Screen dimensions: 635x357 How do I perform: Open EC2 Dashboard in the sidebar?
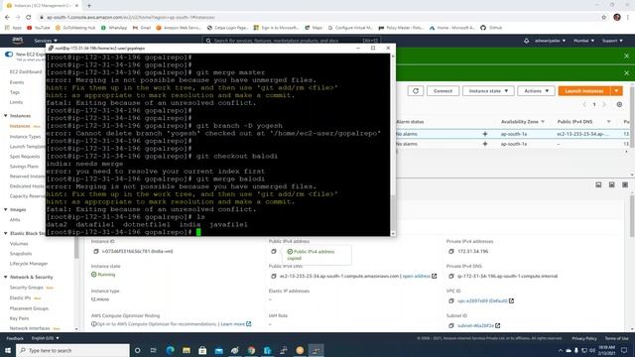(26, 71)
